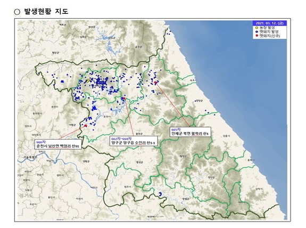Open the 662차~664차 양구군 callout box
Viewport: 306px width, 228px height.
[134, 141]
